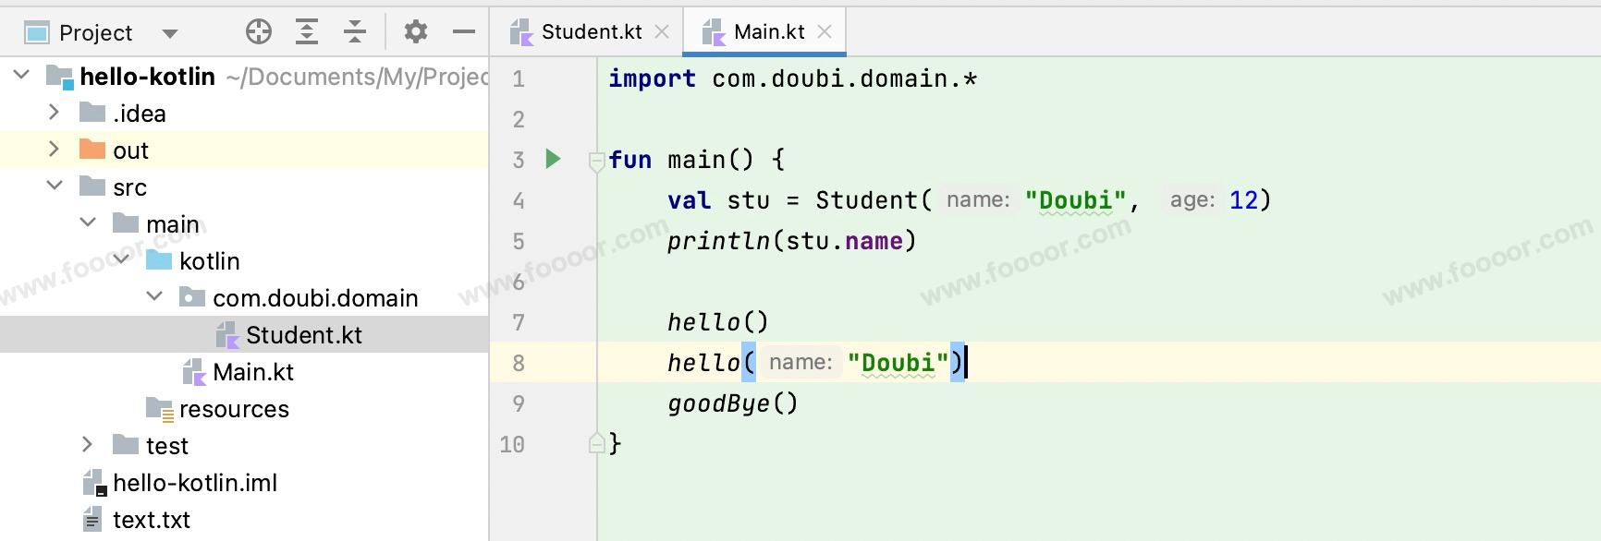1601x541 pixels.
Task: Open the Project view dropdown
Action: click(169, 34)
